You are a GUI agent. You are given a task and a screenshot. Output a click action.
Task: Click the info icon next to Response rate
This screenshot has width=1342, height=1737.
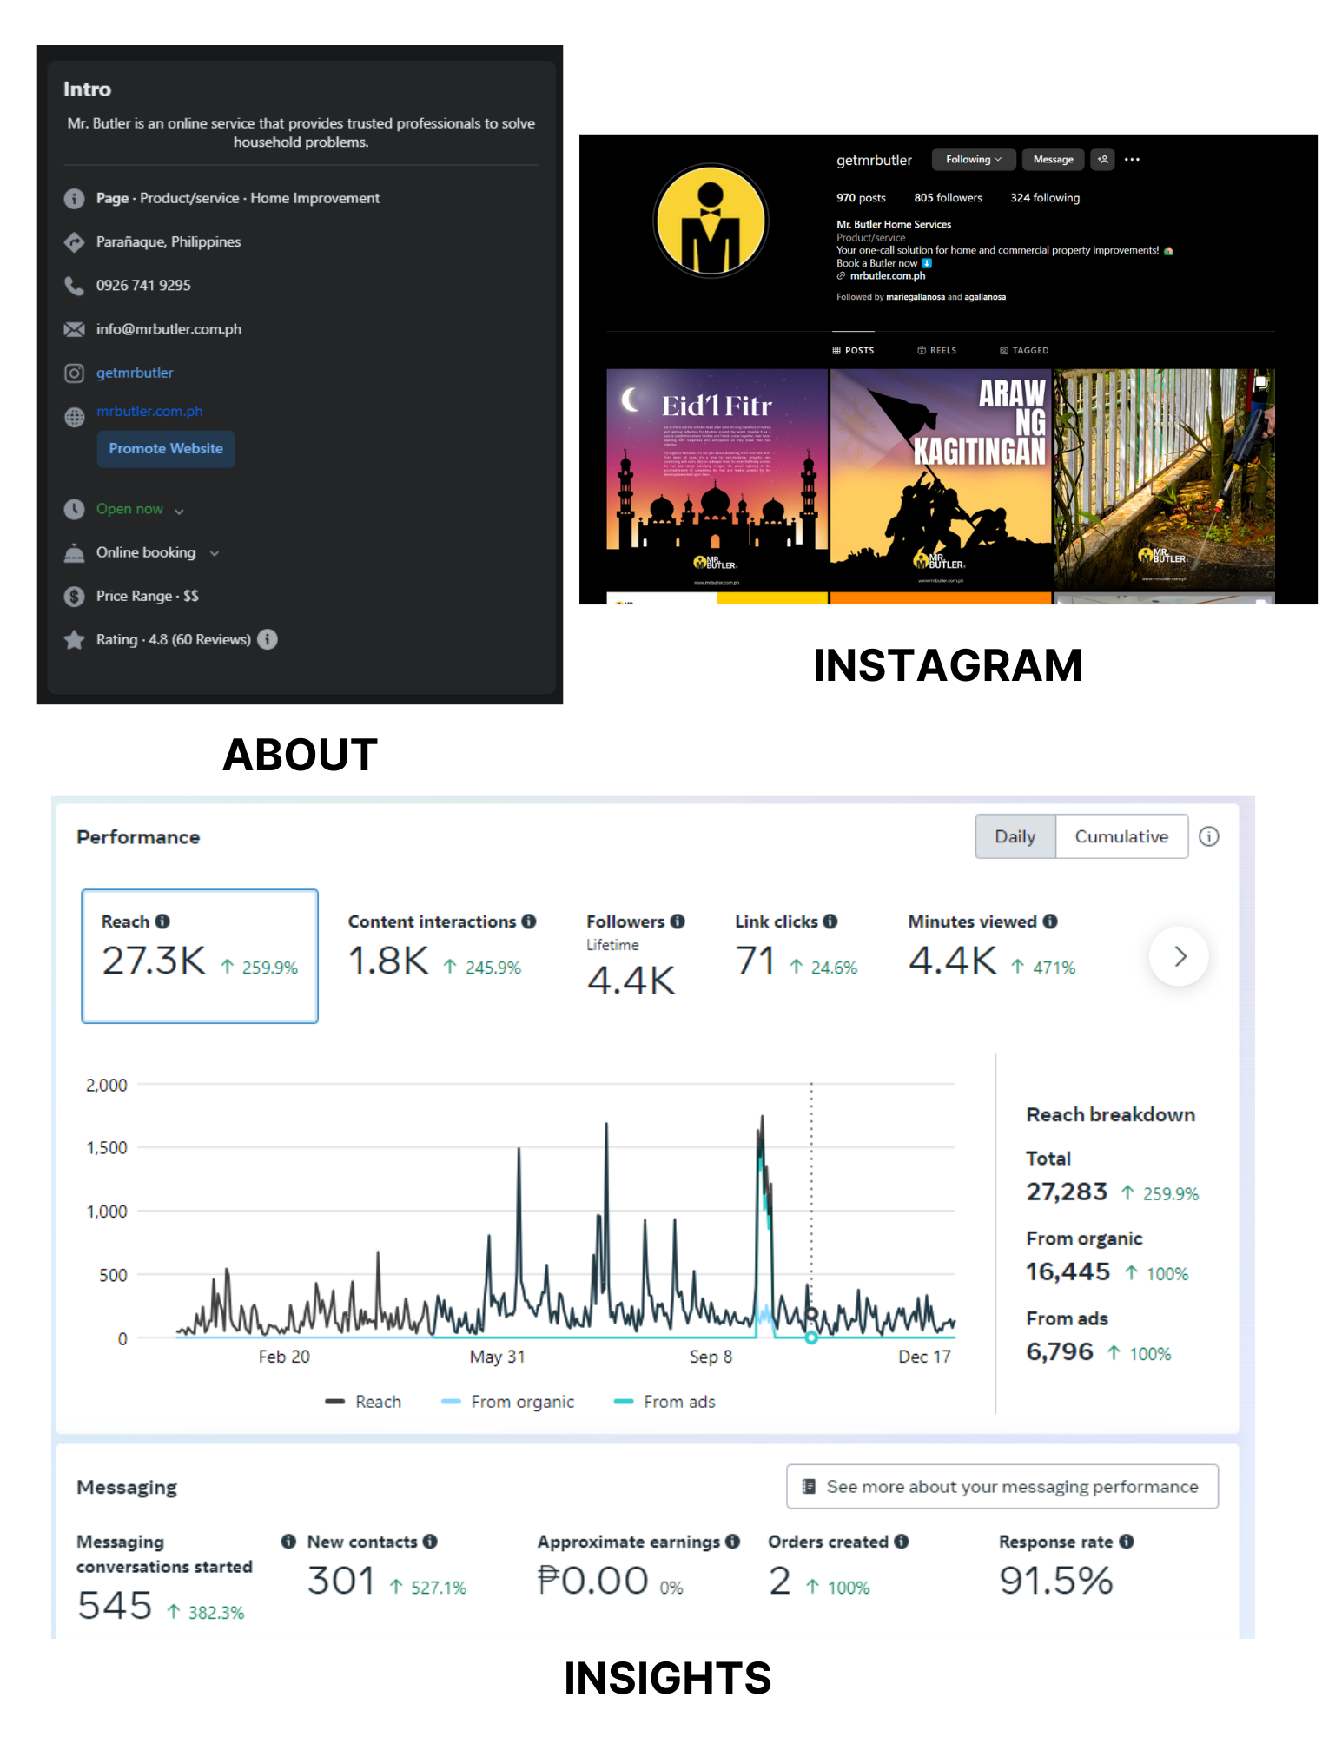1127,1542
